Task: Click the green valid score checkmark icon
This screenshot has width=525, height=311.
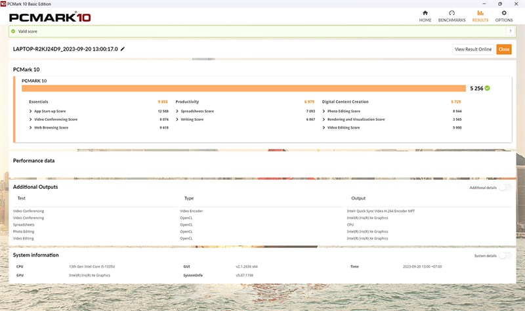Action: pos(13,31)
